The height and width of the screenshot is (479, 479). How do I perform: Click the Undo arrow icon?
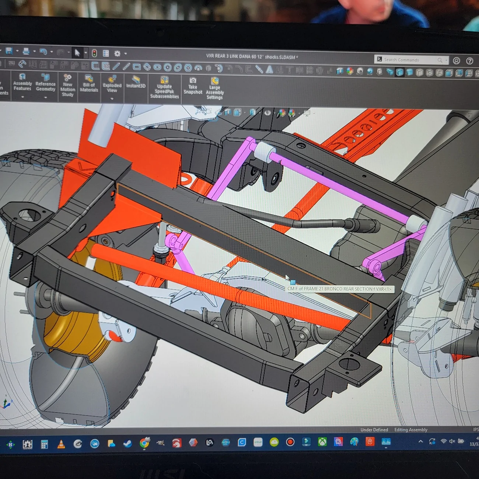click(x=43, y=52)
